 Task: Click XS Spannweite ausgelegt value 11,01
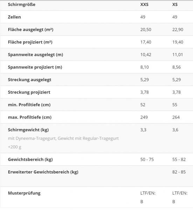point(178,55)
